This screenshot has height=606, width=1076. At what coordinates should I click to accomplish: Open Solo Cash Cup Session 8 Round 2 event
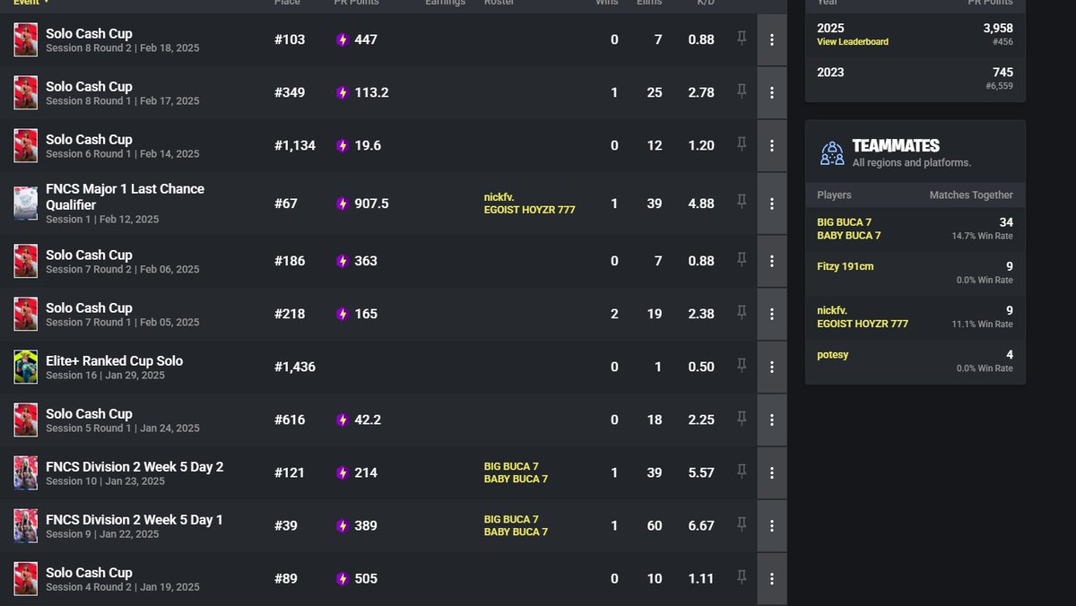(x=89, y=33)
